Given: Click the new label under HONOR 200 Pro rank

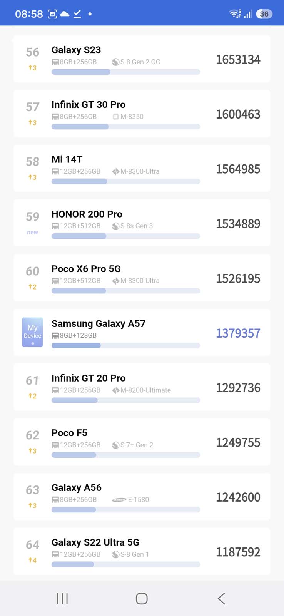Looking at the screenshot, I should pyautogui.click(x=32, y=232).
